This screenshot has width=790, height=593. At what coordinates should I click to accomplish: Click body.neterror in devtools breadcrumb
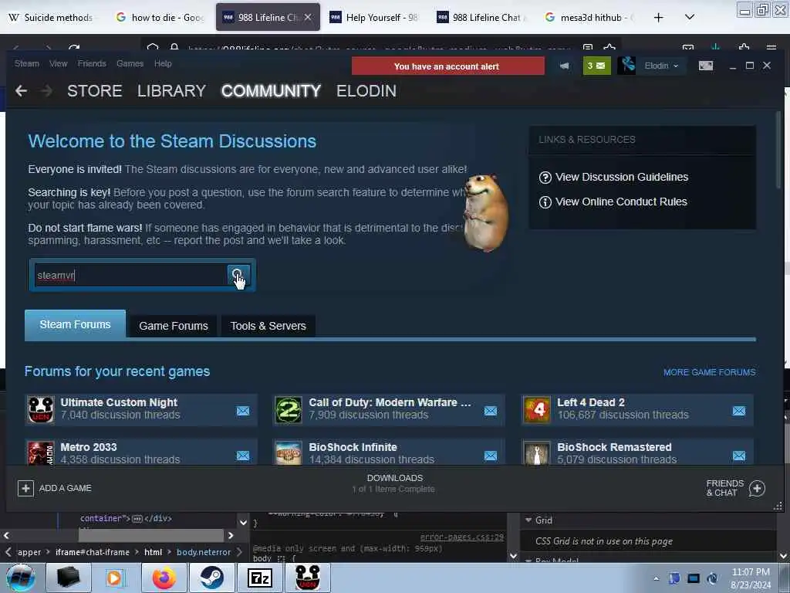pos(204,552)
